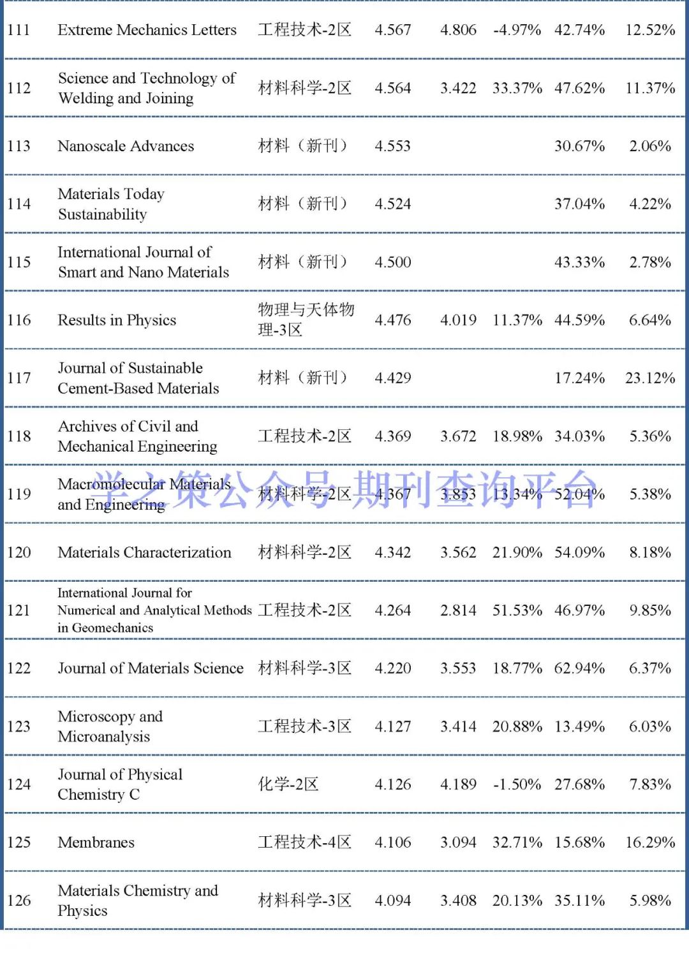The height and width of the screenshot is (974, 689).
Task: Click the 物理与天体物理-3区 category cell
Action: click(x=306, y=320)
